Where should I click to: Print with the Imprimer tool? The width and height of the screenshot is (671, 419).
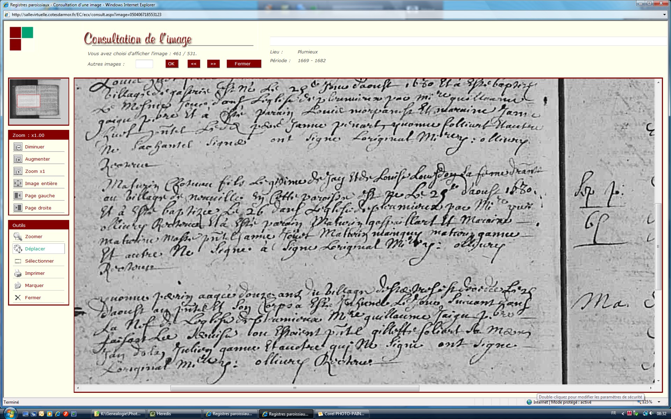pyautogui.click(x=18, y=273)
